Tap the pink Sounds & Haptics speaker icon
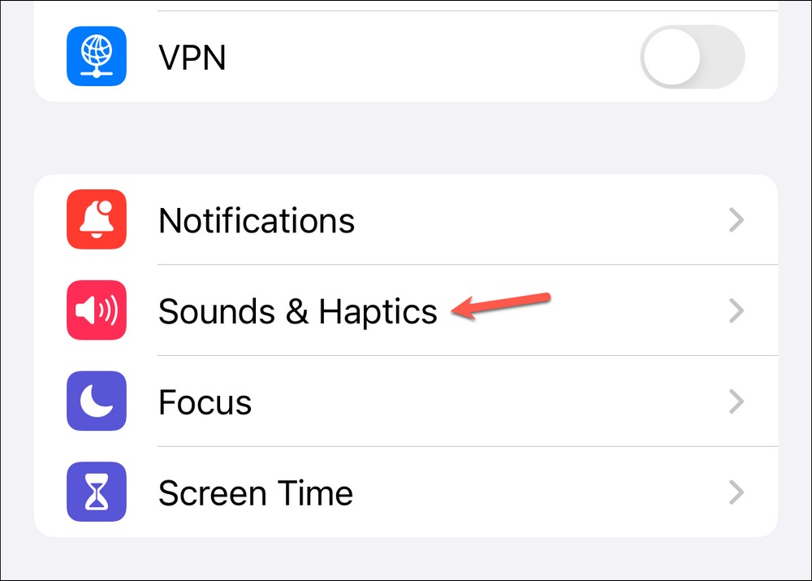This screenshot has height=581, width=812. pyautogui.click(x=97, y=310)
